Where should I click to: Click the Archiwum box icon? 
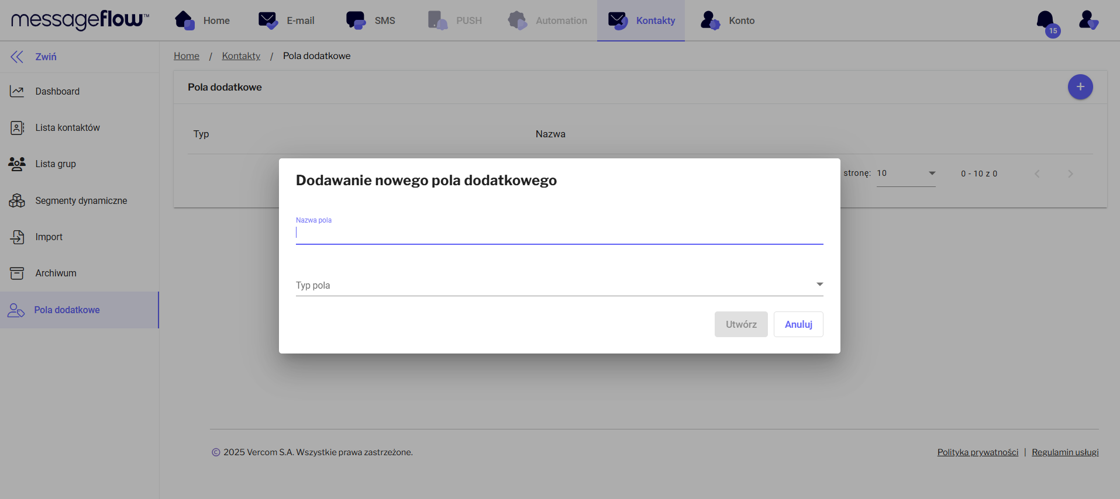[x=17, y=273]
